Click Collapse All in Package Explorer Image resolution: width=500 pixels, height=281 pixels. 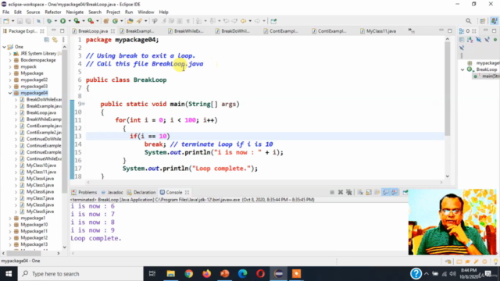click(47, 40)
